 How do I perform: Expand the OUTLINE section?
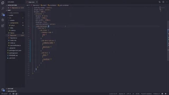(11, 89)
